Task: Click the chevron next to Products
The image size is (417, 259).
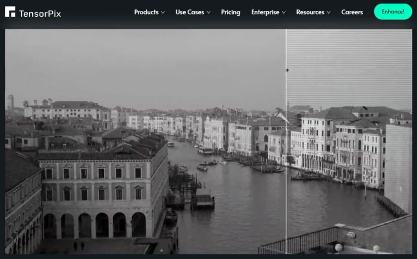Action: (x=162, y=13)
